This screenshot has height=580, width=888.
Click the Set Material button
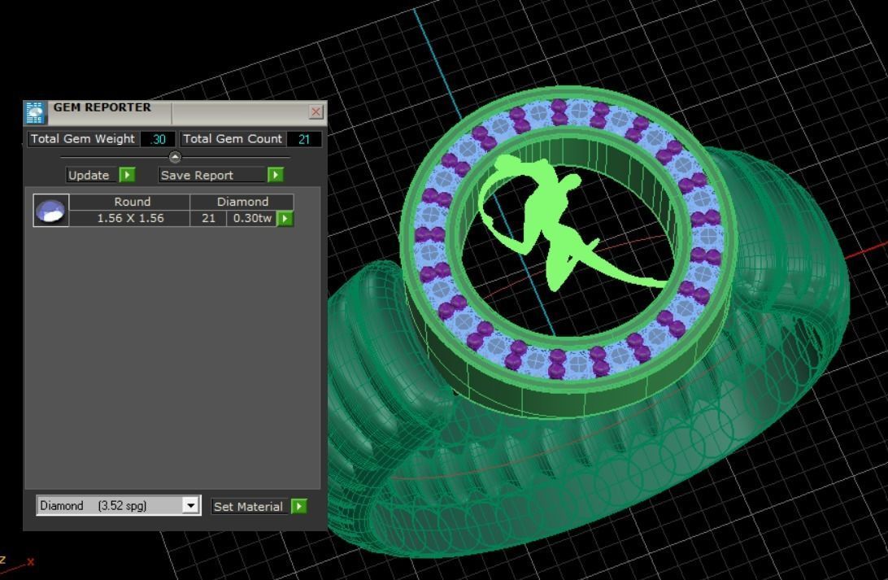(x=250, y=506)
